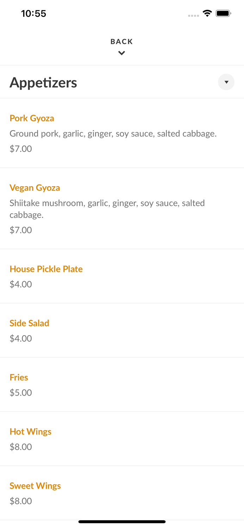Click the $5.00 price under Fries
The image size is (244, 528).
click(21, 392)
